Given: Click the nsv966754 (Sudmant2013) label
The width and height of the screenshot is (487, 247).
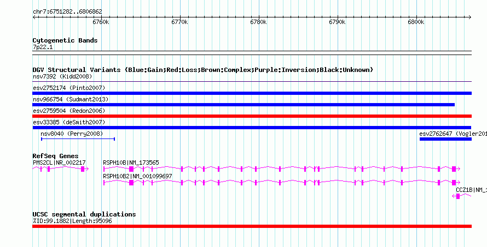Looking at the screenshot, I should tap(71, 99).
